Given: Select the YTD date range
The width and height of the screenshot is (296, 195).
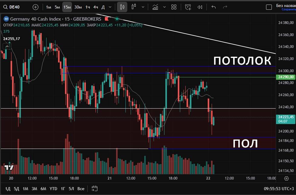Looking at the screenshot, I should coord(54,189).
